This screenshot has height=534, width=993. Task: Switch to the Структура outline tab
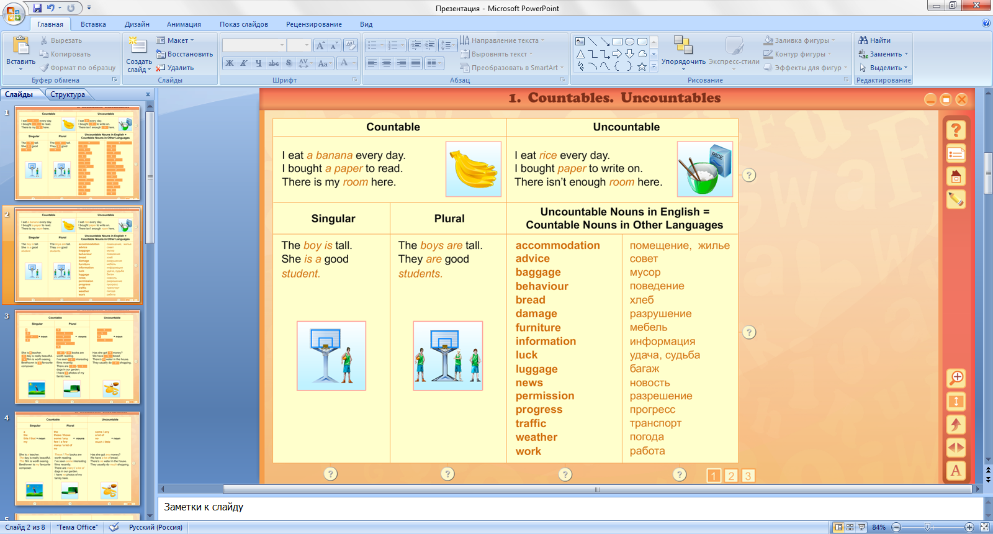[68, 94]
